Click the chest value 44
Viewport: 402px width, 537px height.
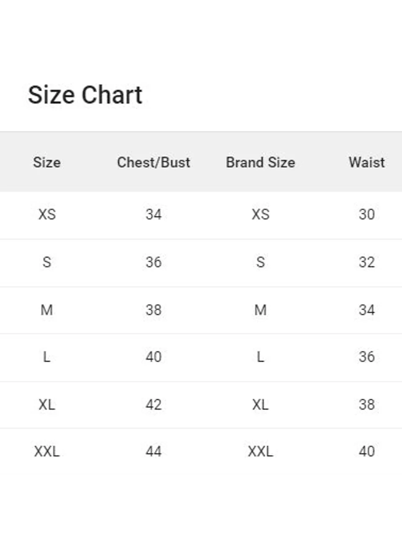click(x=154, y=451)
